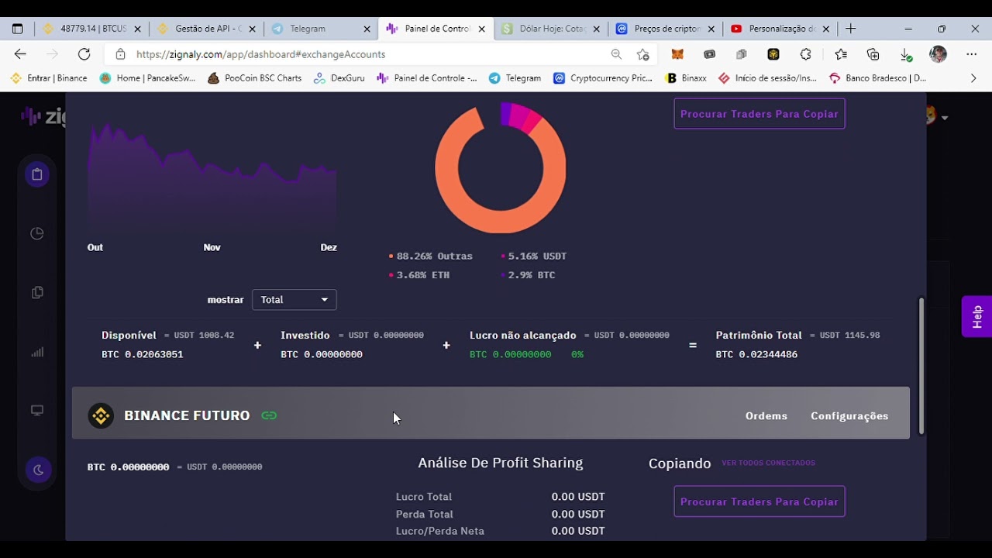Open browser collections icon

click(x=873, y=54)
